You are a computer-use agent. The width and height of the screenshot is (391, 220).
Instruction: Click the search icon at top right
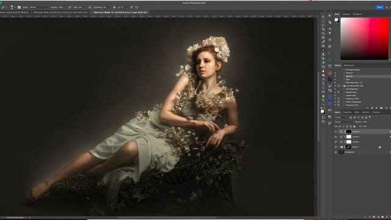387,7
